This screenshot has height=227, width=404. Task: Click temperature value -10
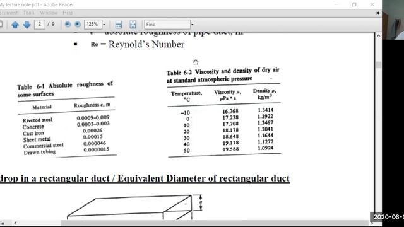point(185,113)
